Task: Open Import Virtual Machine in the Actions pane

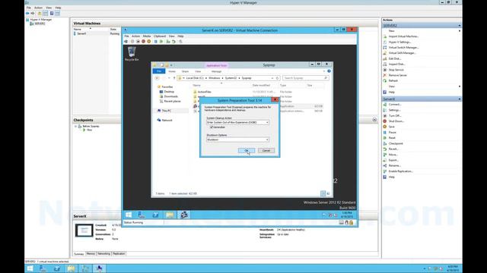Action: [403, 36]
